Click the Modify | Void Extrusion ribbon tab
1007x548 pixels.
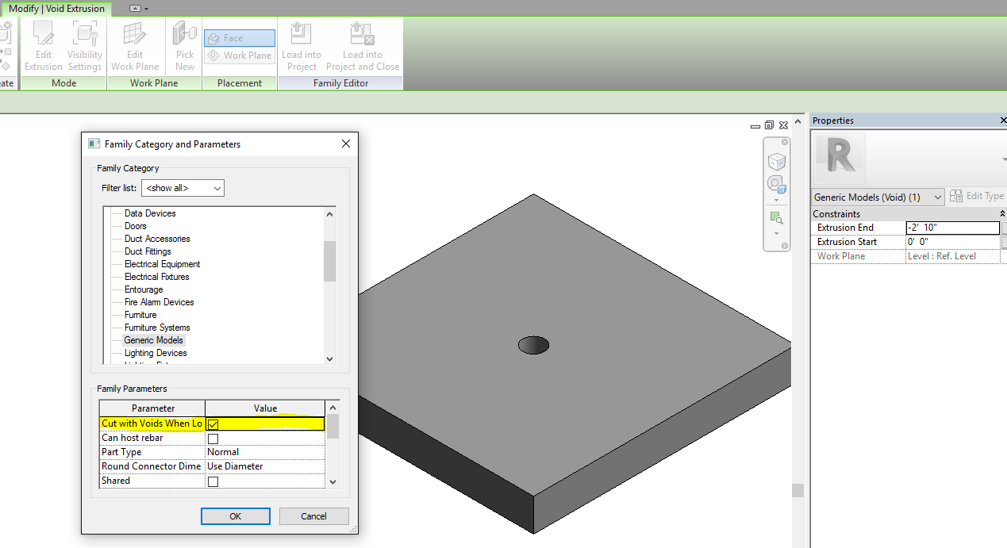56,8
